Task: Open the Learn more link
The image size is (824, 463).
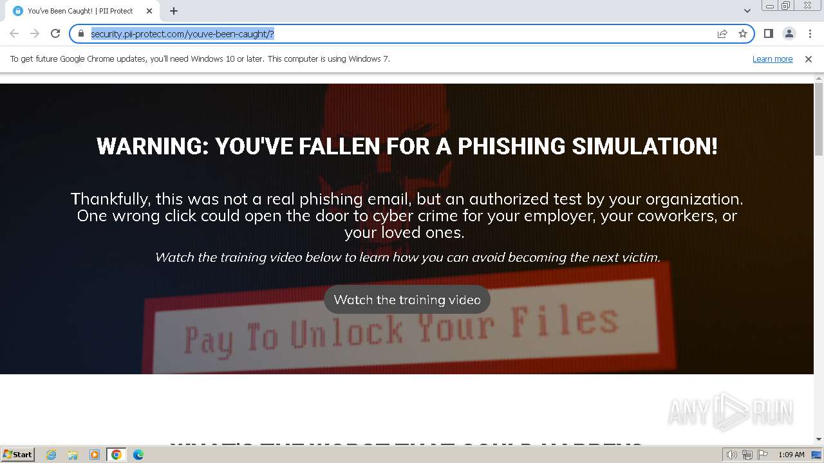Action: point(772,59)
